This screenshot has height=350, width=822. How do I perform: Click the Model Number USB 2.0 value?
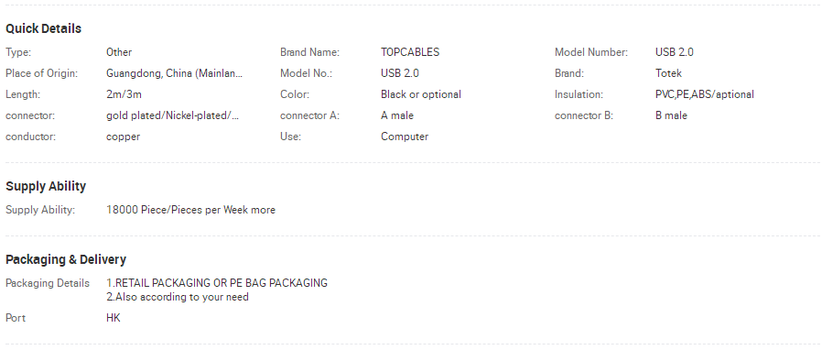tap(674, 52)
